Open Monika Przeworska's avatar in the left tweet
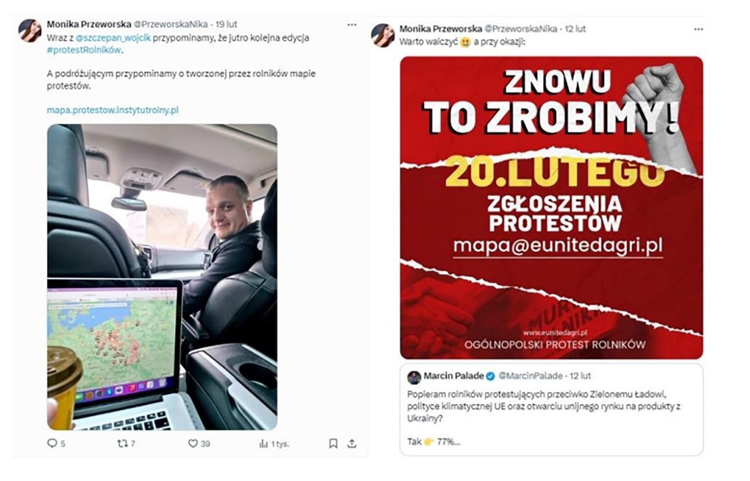The height and width of the screenshot is (481, 750). point(30,31)
